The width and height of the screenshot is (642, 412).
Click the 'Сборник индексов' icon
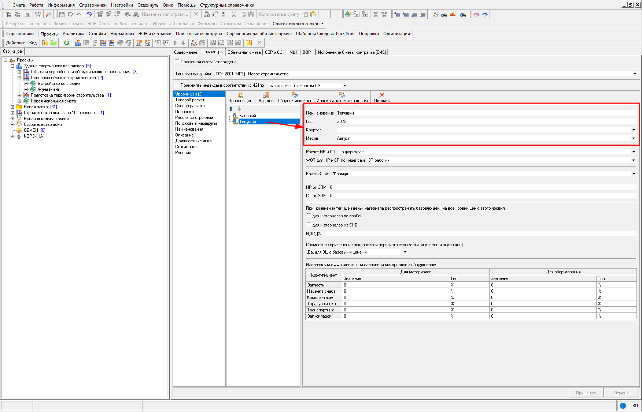295,95
